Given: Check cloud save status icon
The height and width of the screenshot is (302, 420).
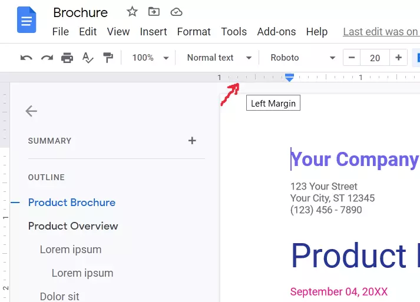Looking at the screenshot, I should click(x=176, y=12).
